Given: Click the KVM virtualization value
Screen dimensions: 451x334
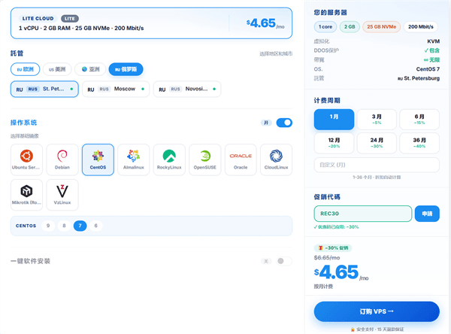Looking at the screenshot, I should pos(433,41).
